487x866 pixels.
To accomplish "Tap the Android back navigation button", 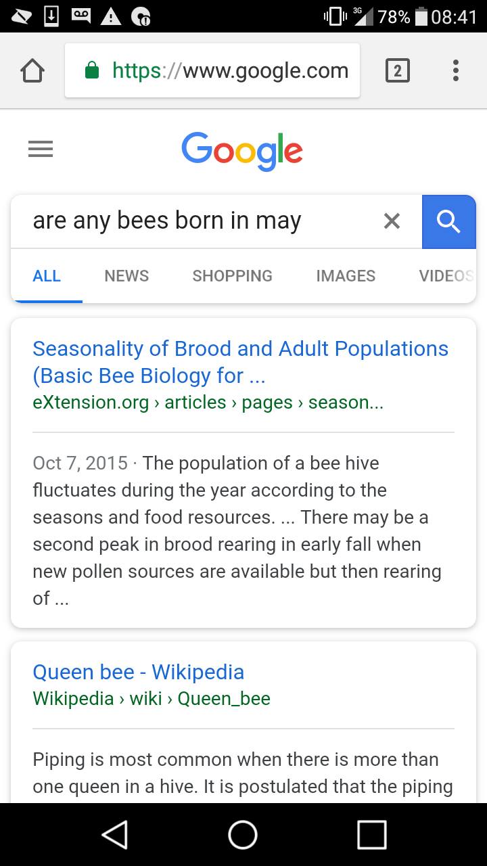I will click(x=115, y=834).
